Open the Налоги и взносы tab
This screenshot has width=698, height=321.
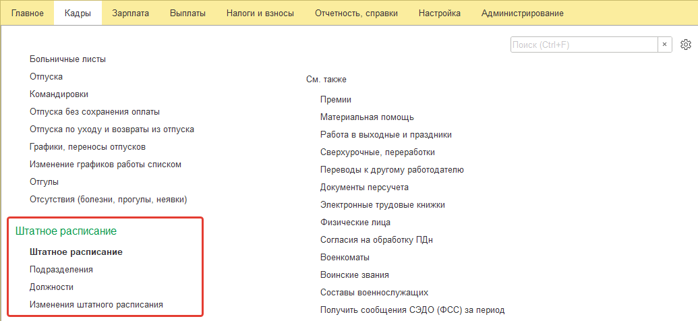260,13
